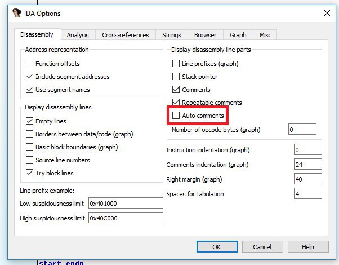Close the IDA Options dialog
This screenshot has height=265, width=339.
click(327, 13)
